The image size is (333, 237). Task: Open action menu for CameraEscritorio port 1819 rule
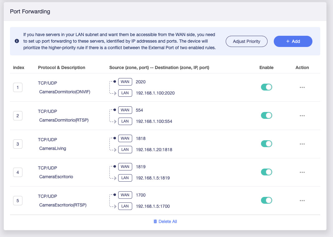pyautogui.click(x=302, y=172)
